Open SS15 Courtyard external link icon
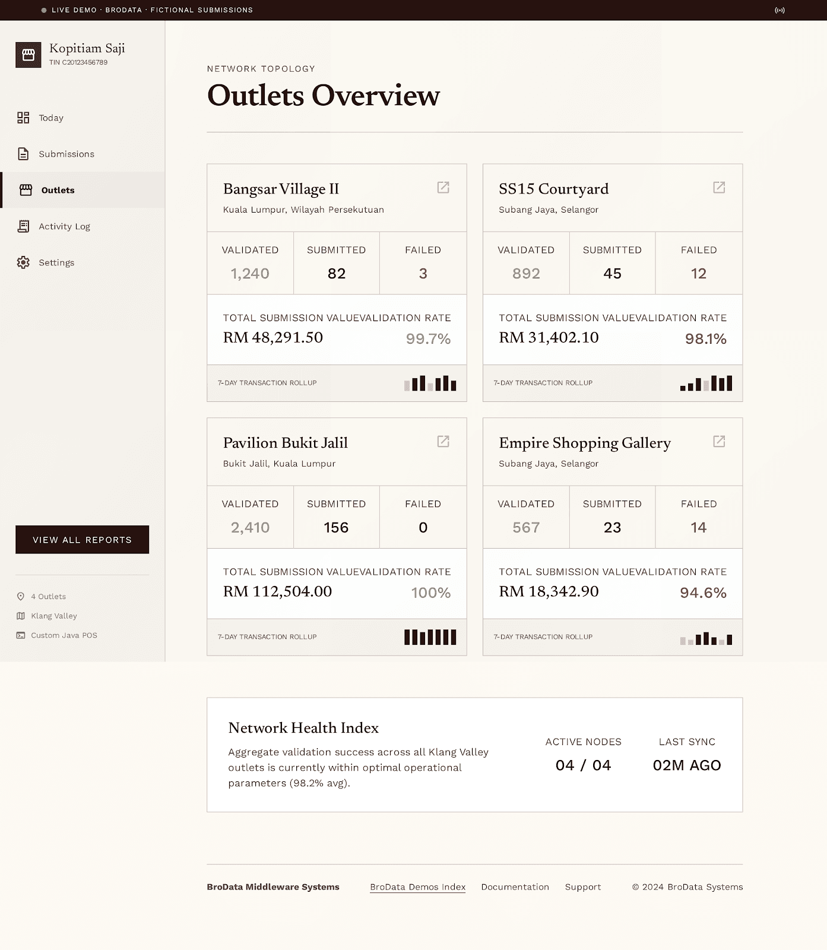This screenshot has height=950, width=827. click(719, 188)
